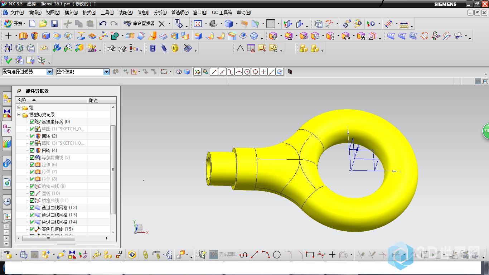The image size is (489, 275).
Task: Open the History clock tab in resource bar
Action: pos(7,202)
